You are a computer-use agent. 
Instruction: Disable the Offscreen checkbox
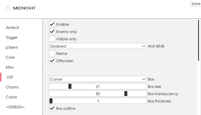[52, 61]
